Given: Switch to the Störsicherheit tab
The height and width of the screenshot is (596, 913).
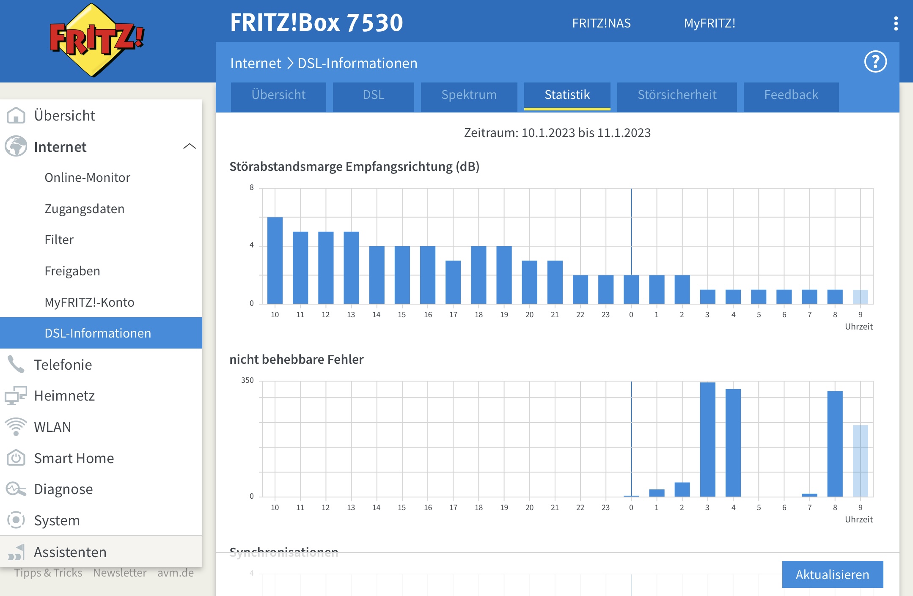Looking at the screenshot, I should pyautogui.click(x=676, y=95).
